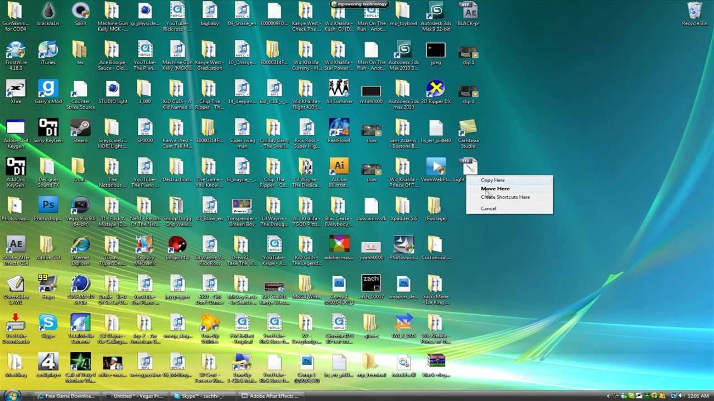The height and width of the screenshot is (401, 714).
Task: Select the iTunes desktop shortcut
Action: tap(48, 53)
